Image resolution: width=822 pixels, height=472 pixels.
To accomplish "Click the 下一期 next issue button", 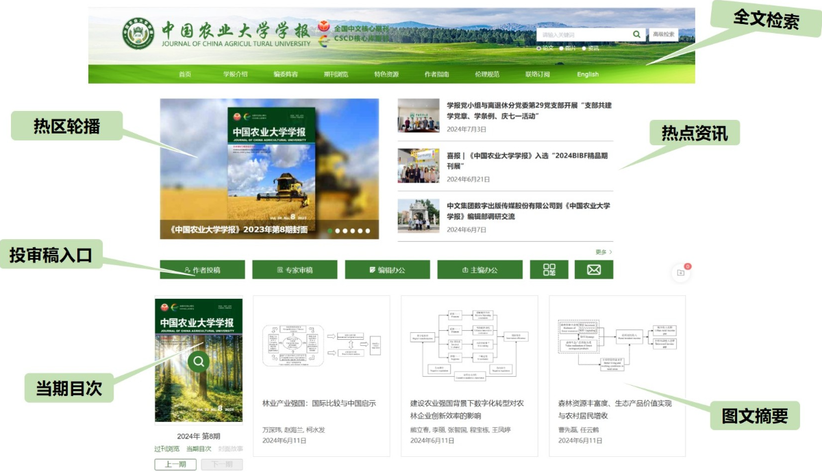I will coord(221,464).
